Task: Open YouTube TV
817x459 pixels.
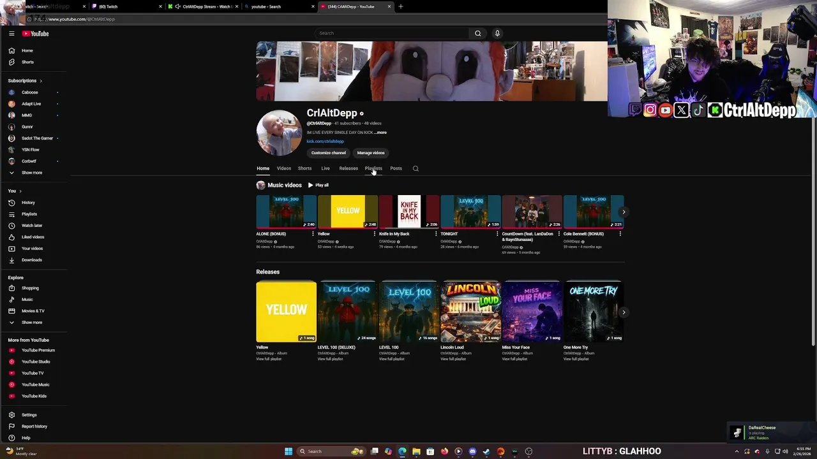Action: coord(32,373)
